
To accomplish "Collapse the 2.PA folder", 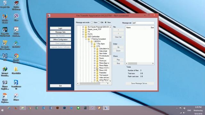I will 92,46.
